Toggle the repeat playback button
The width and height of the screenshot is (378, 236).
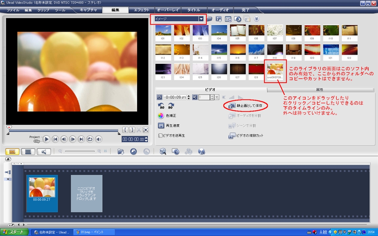(90, 139)
